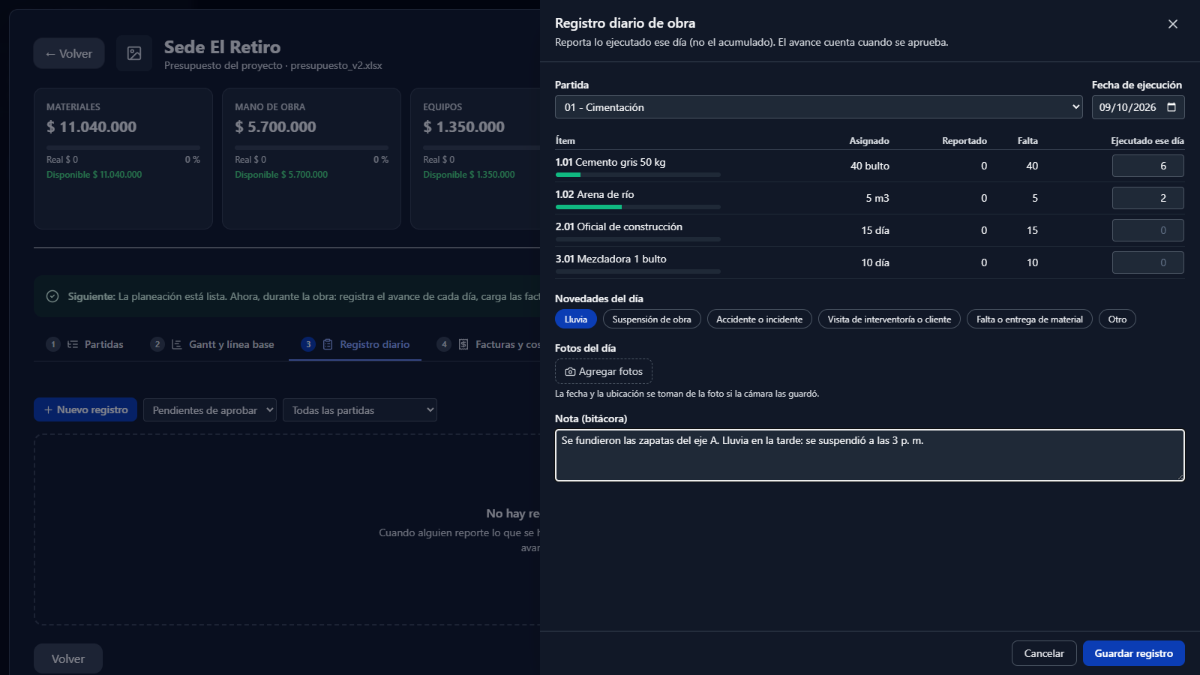Click the MATERIALES $ 11.040.000 amount

pos(91,127)
